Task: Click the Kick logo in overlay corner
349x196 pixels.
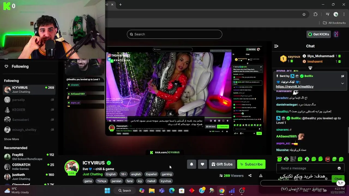Action: point(7,6)
